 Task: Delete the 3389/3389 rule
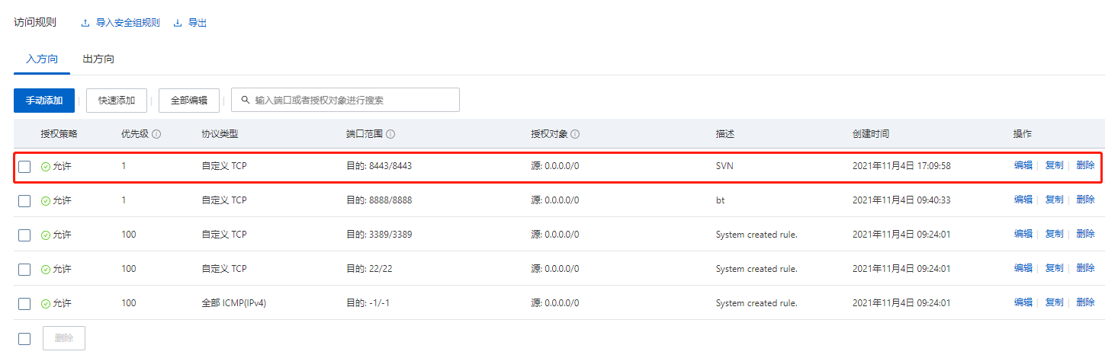coord(1085,234)
